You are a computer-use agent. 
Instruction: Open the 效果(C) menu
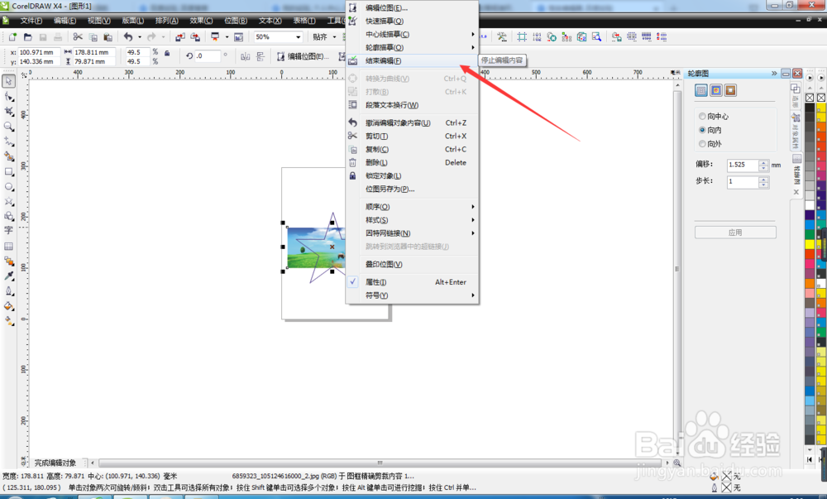[x=201, y=21]
